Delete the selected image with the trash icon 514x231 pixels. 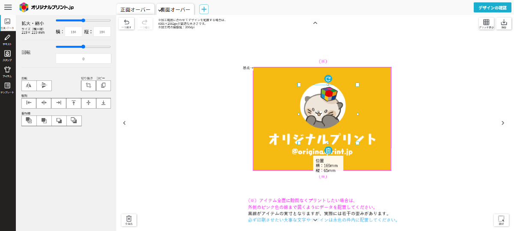point(328,151)
